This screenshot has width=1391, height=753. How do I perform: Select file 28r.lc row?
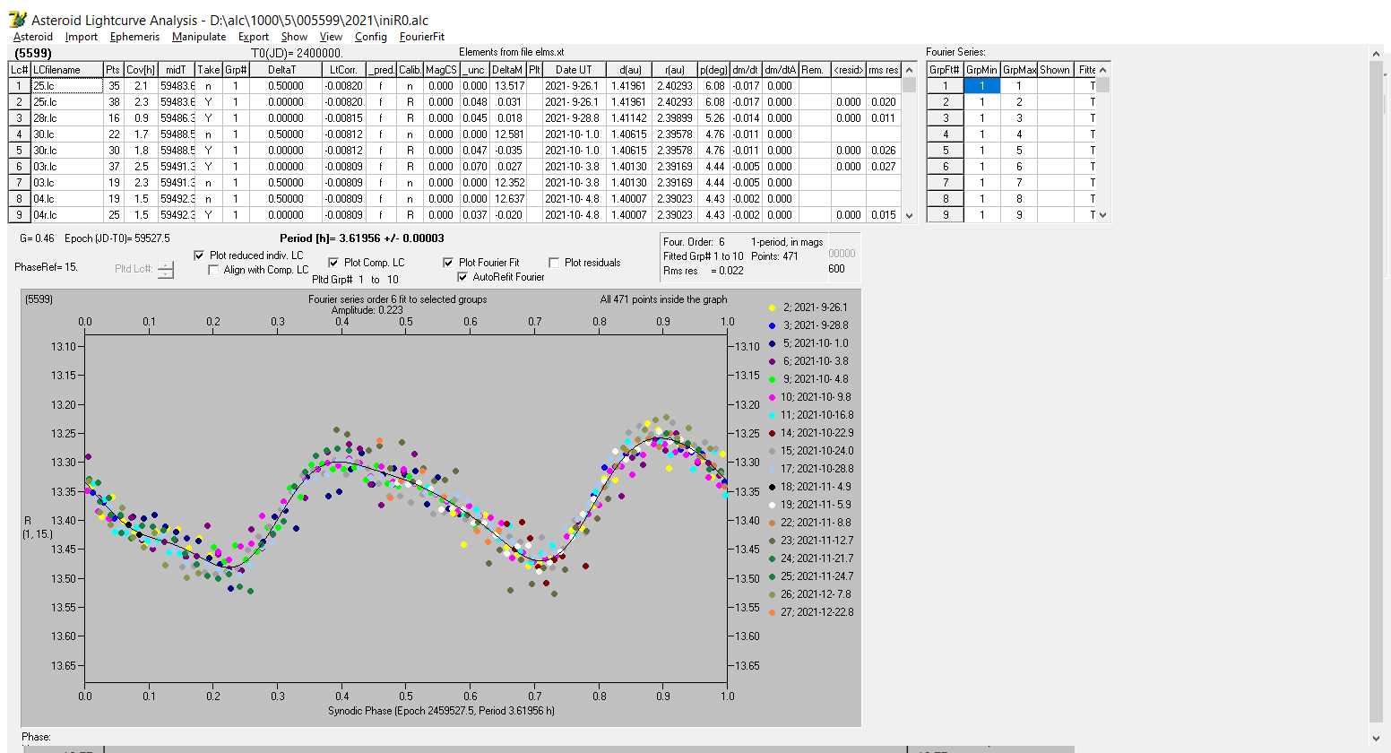coord(66,118)
